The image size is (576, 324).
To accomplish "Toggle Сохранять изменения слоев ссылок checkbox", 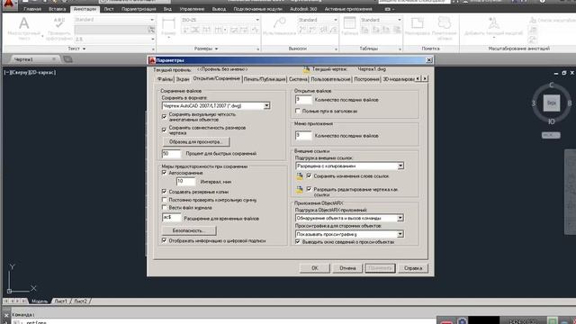I will point(309,176).
